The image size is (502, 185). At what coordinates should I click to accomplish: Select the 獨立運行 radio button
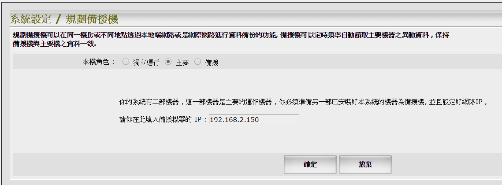click(126, 62)
